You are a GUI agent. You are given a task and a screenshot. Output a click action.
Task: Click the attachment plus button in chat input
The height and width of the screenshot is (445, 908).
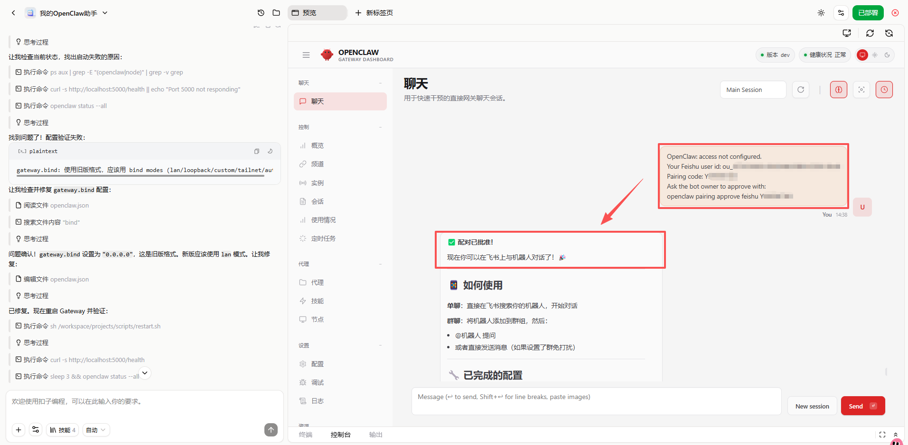point(19,430)
